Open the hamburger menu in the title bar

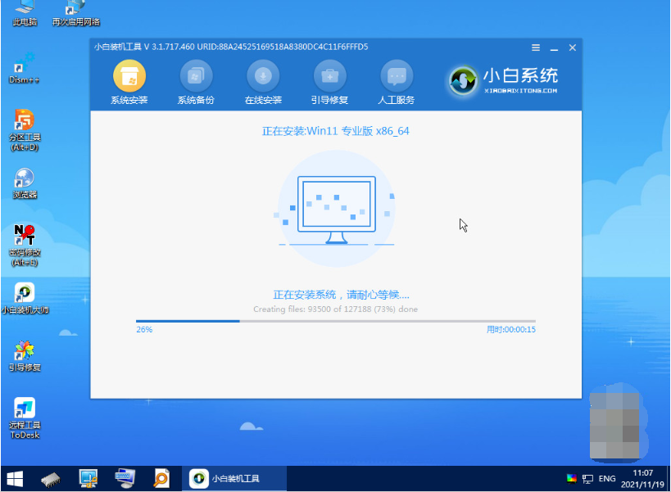(536, 47)
